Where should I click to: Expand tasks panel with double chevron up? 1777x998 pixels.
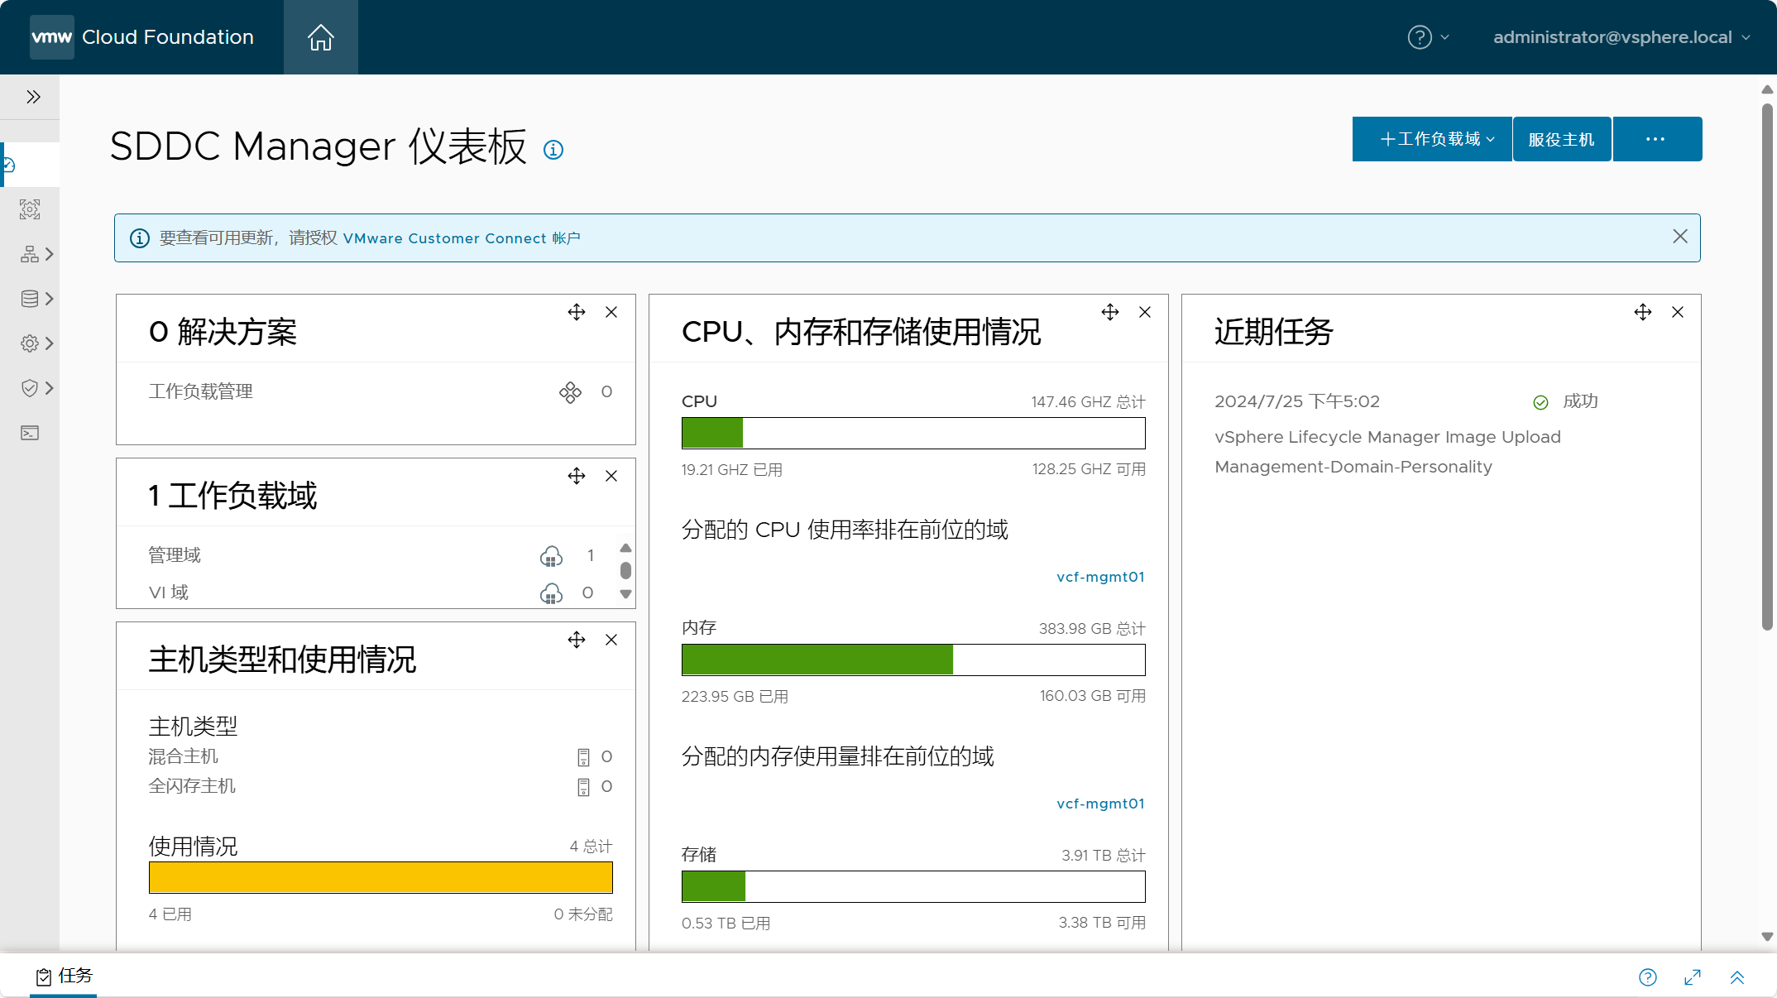click(1737, 977)
